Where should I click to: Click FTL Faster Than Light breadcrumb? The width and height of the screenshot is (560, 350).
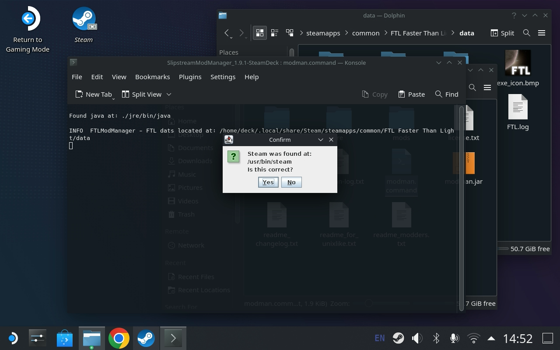pyautogui.click(x=418, y=33)
